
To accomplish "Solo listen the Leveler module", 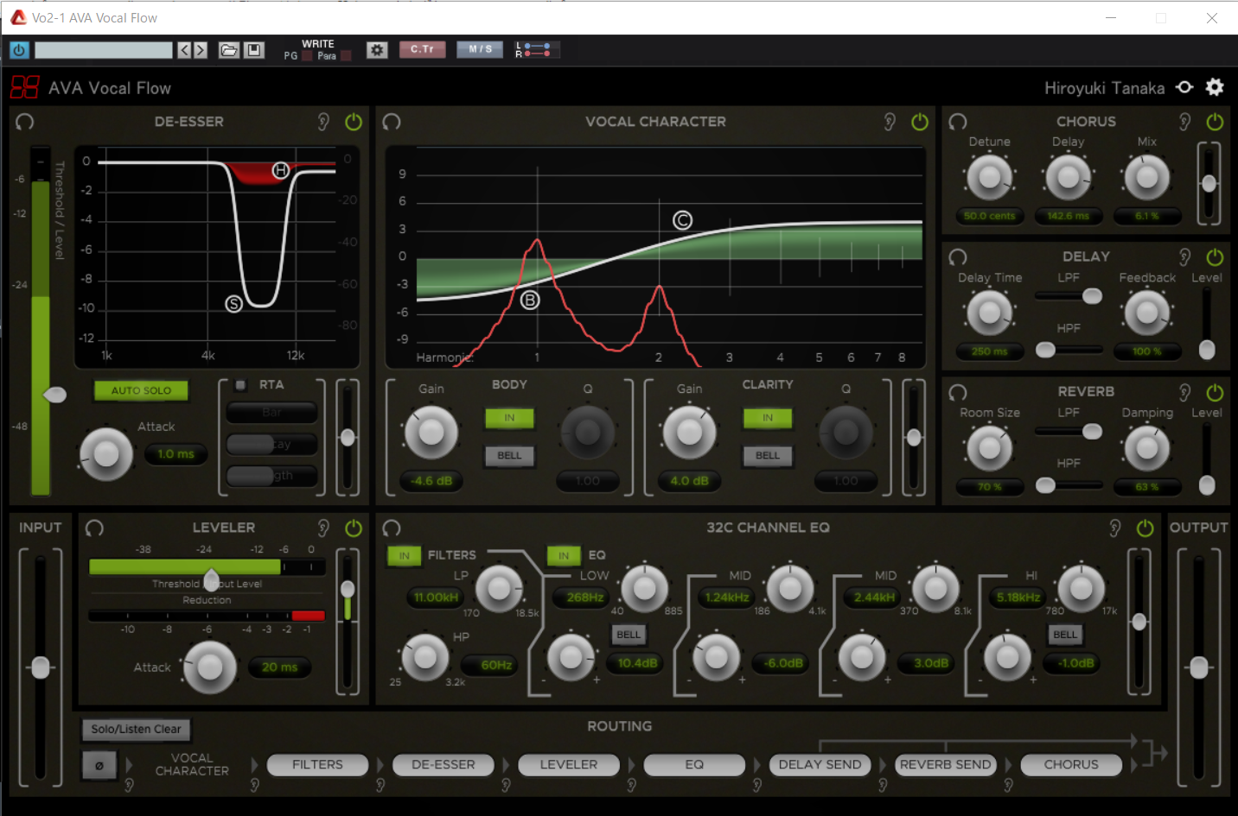I will 323,528.
